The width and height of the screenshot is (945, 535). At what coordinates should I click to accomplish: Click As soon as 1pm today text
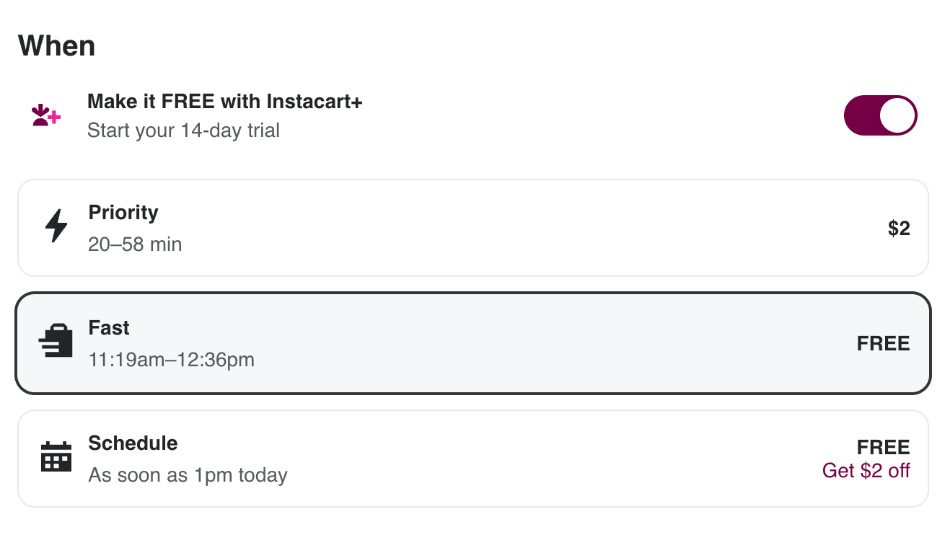click(x=188, y=475)
